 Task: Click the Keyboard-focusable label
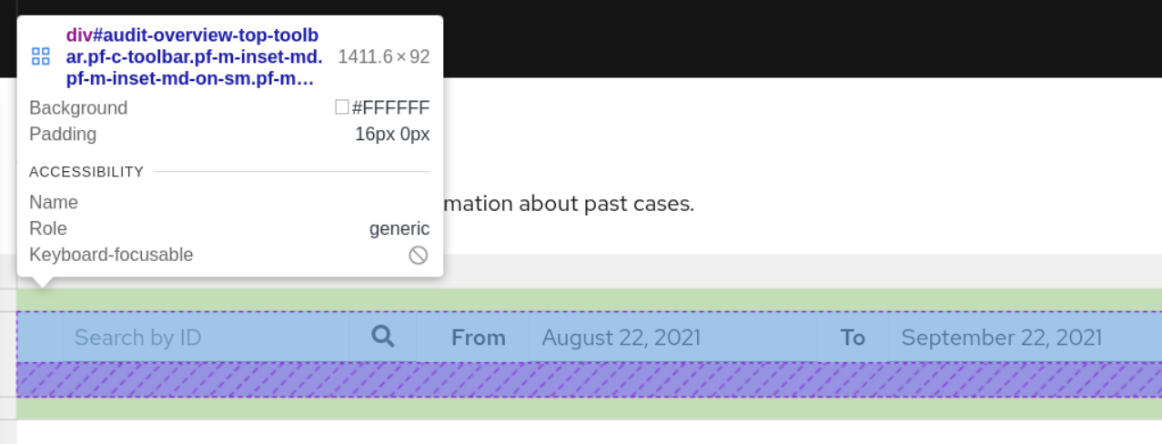click(111, 255)
